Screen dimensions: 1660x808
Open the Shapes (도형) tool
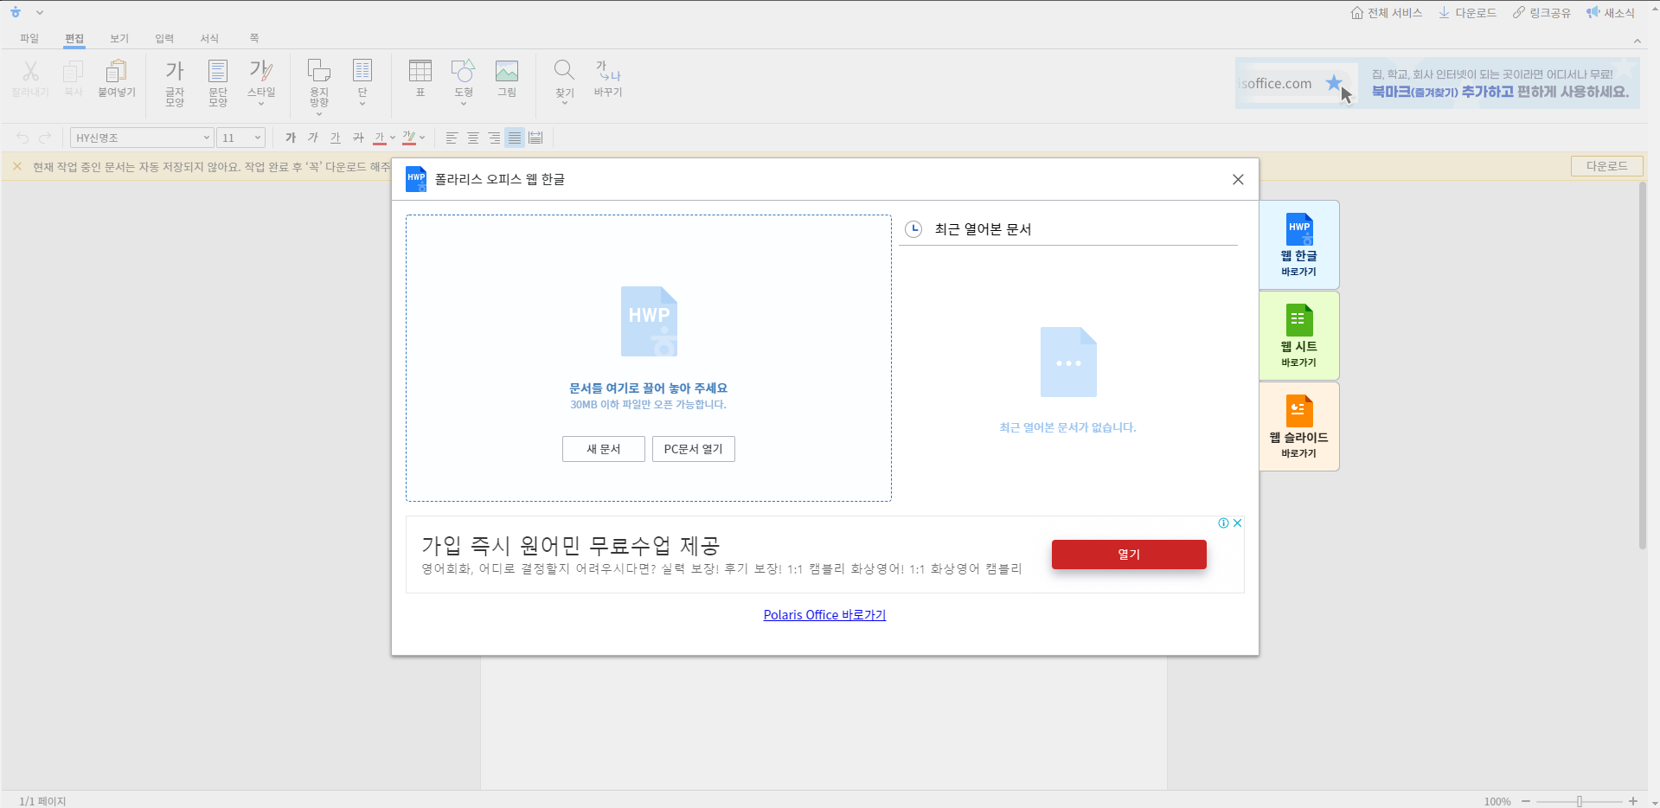(464, 82)
